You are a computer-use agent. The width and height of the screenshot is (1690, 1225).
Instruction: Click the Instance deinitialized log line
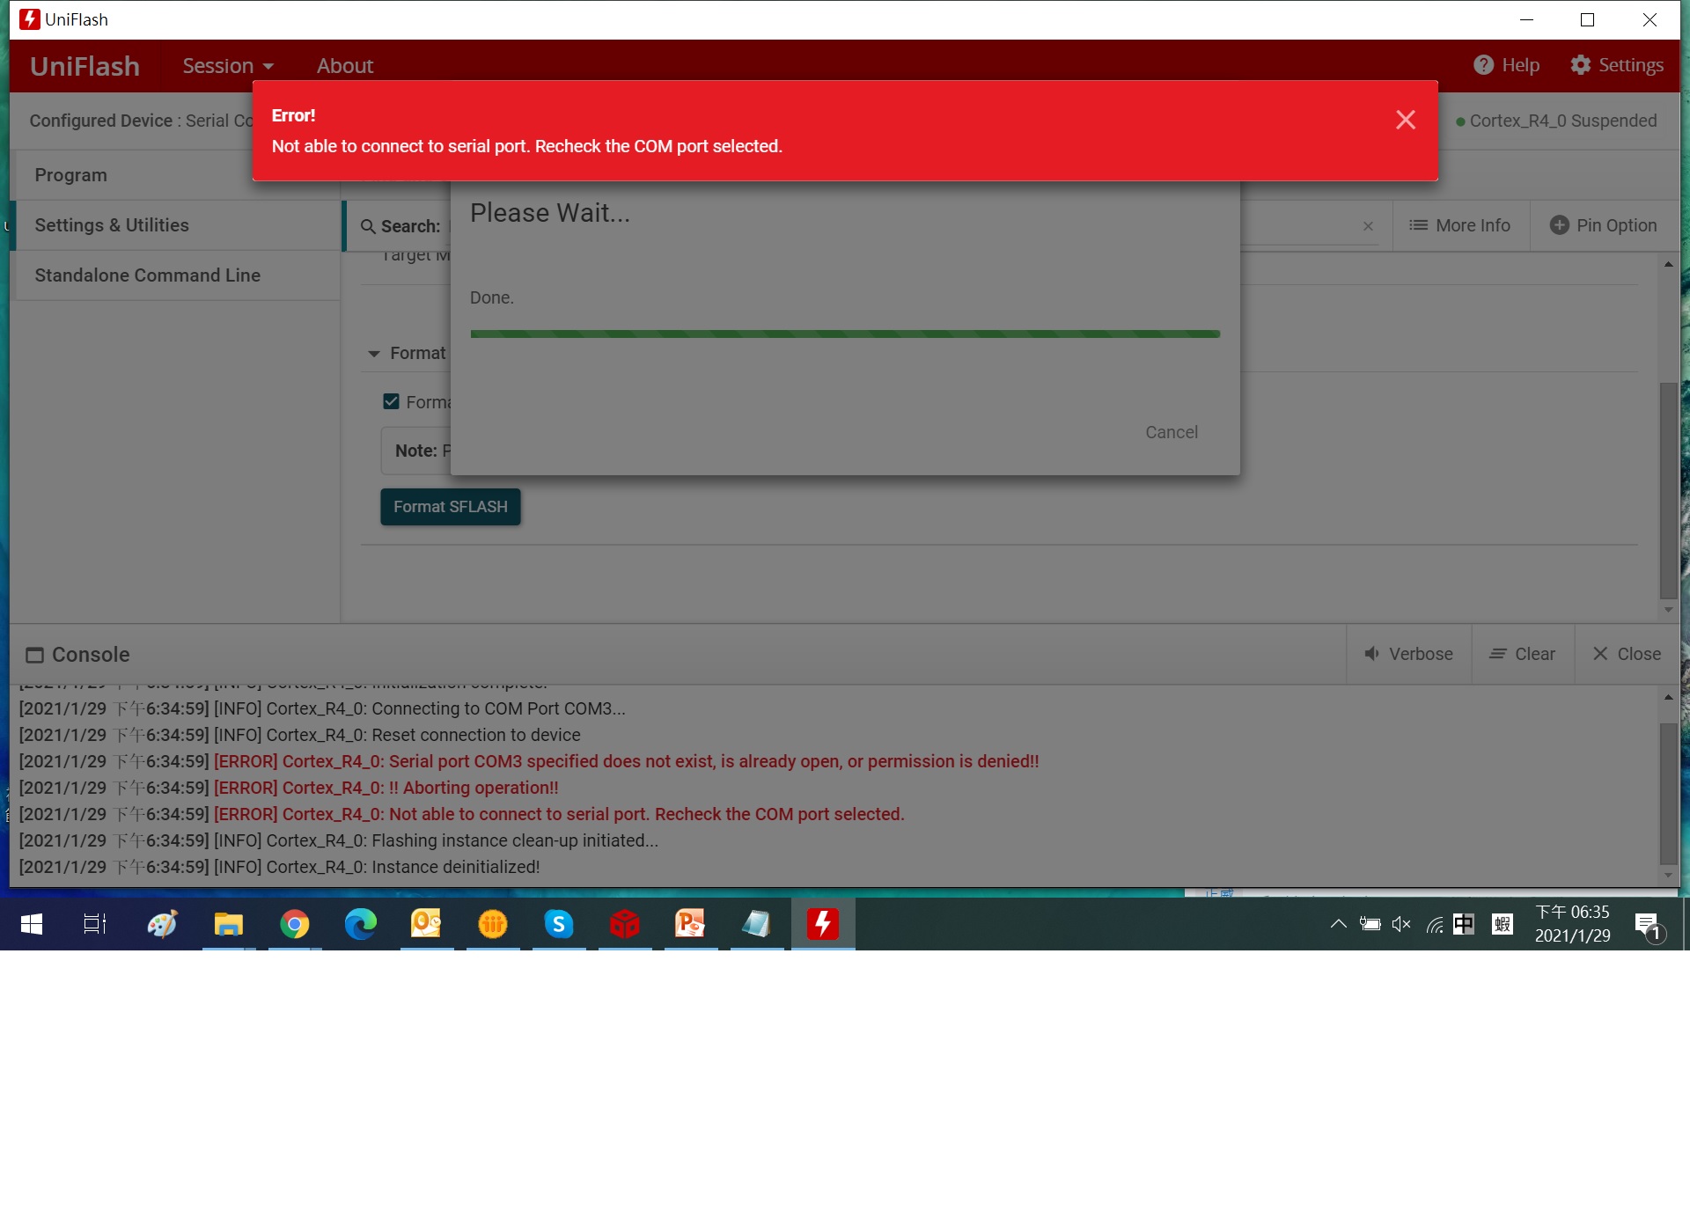click(x=279, y=867)
